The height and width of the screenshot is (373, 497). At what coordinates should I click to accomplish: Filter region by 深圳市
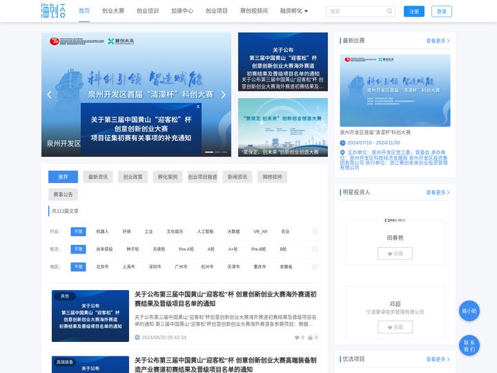pos(155,267)
